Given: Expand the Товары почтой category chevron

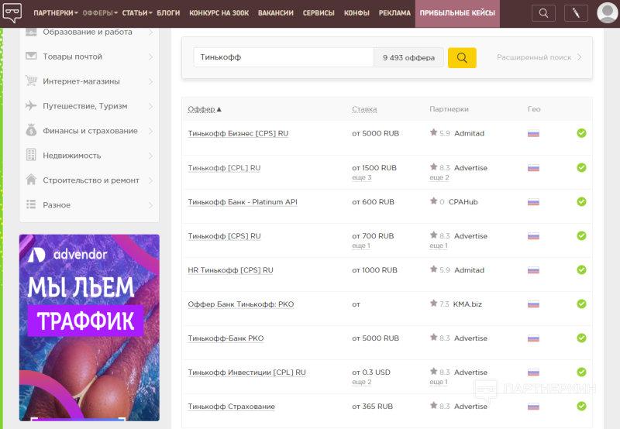Looking at the screenshot, I should pyautogui.click(x=150, y=57).
